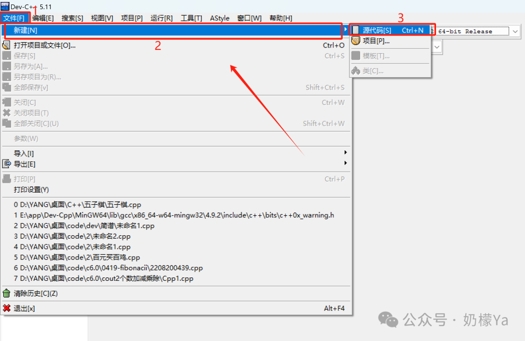
Task: Click the 打印 printer icon
Action: coord(6,179)
